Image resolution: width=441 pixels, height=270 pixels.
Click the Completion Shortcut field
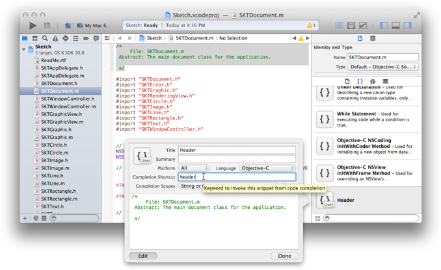(237, 177)
